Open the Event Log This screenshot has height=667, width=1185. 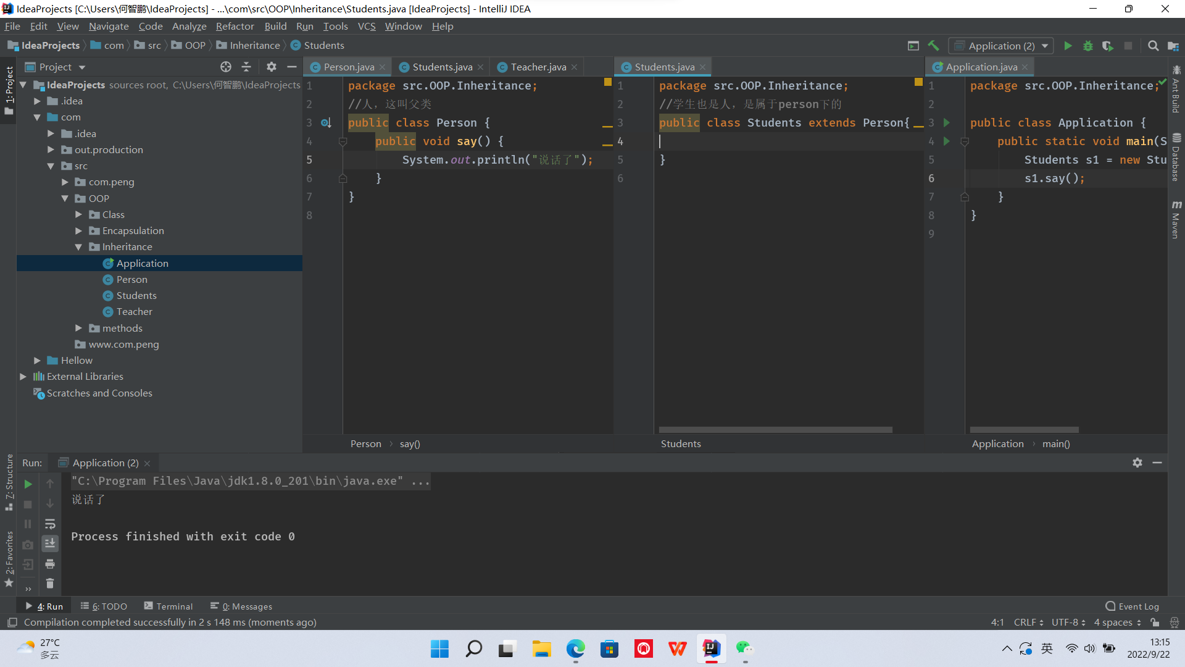[1132, 606]
